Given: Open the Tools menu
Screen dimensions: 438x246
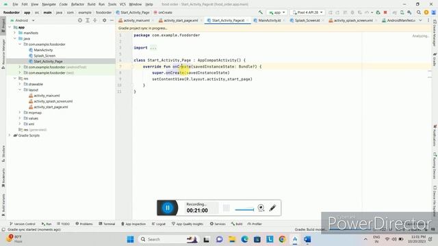Looking at the screenshot, I should click(112, 4).
